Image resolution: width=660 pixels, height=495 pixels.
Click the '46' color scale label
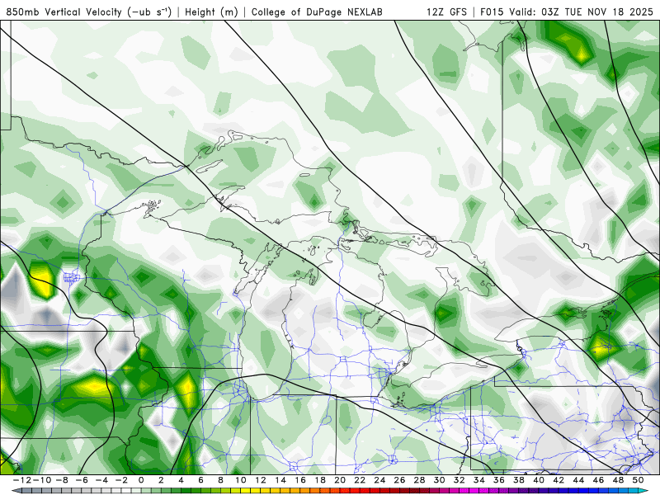pos(599,480)
